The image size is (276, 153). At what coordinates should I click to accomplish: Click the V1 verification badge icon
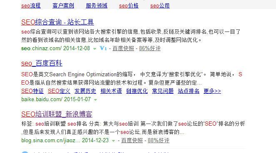(x=103, y=48)
